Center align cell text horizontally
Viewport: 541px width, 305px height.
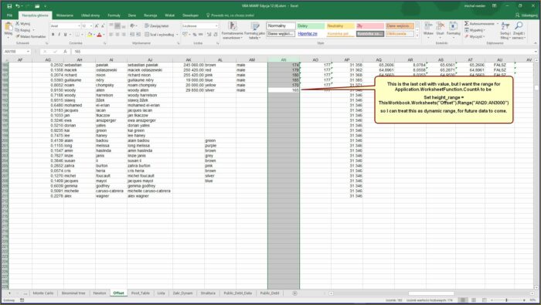pyautogui.click(x=117, y=35)
